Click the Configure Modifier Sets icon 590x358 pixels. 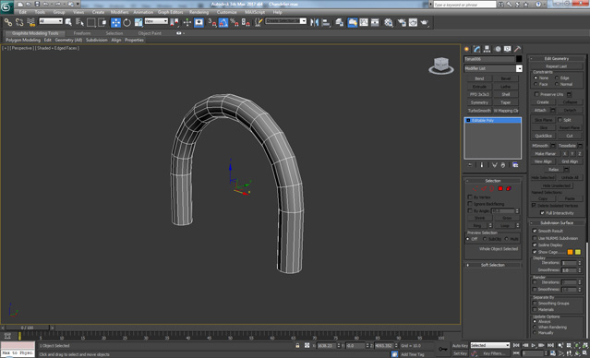(515, 165)
